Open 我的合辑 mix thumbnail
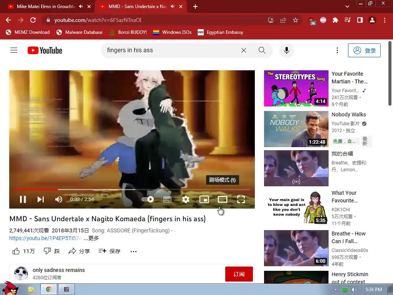Screen dimensions: 393x295 [296, 168]
